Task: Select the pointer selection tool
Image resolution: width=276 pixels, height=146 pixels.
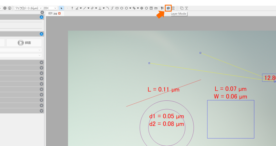Action: [x=61, y=8]
